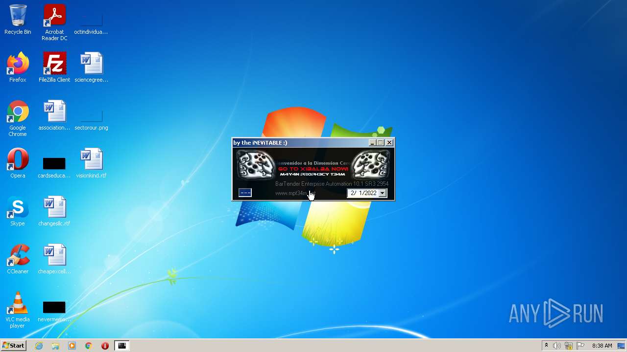
Task: Click the BarTender Enterprise Automation text
Action: click(332, 184)
